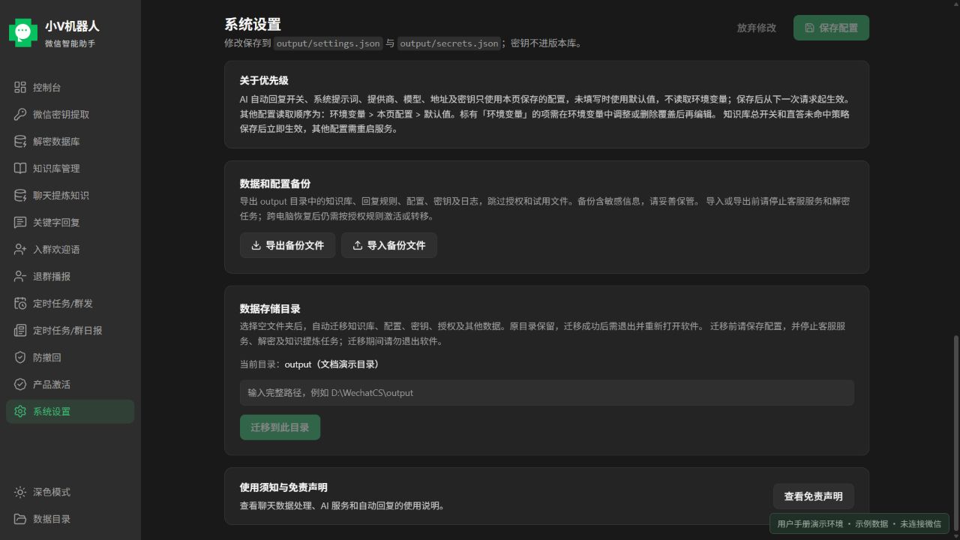The width and height of the screenshot is (960, 540).
Task: Select 定时任务/群发 menu item
Action: (x=70, y=304)
